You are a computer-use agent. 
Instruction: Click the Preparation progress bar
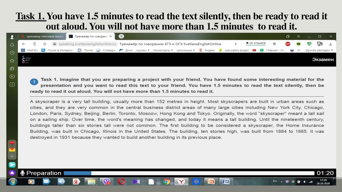[x=188, y=173]
